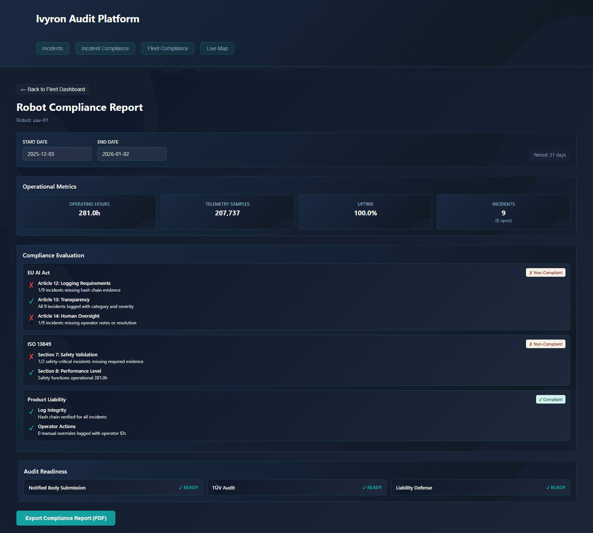Click the Period: 31 days label

(549, 155)
